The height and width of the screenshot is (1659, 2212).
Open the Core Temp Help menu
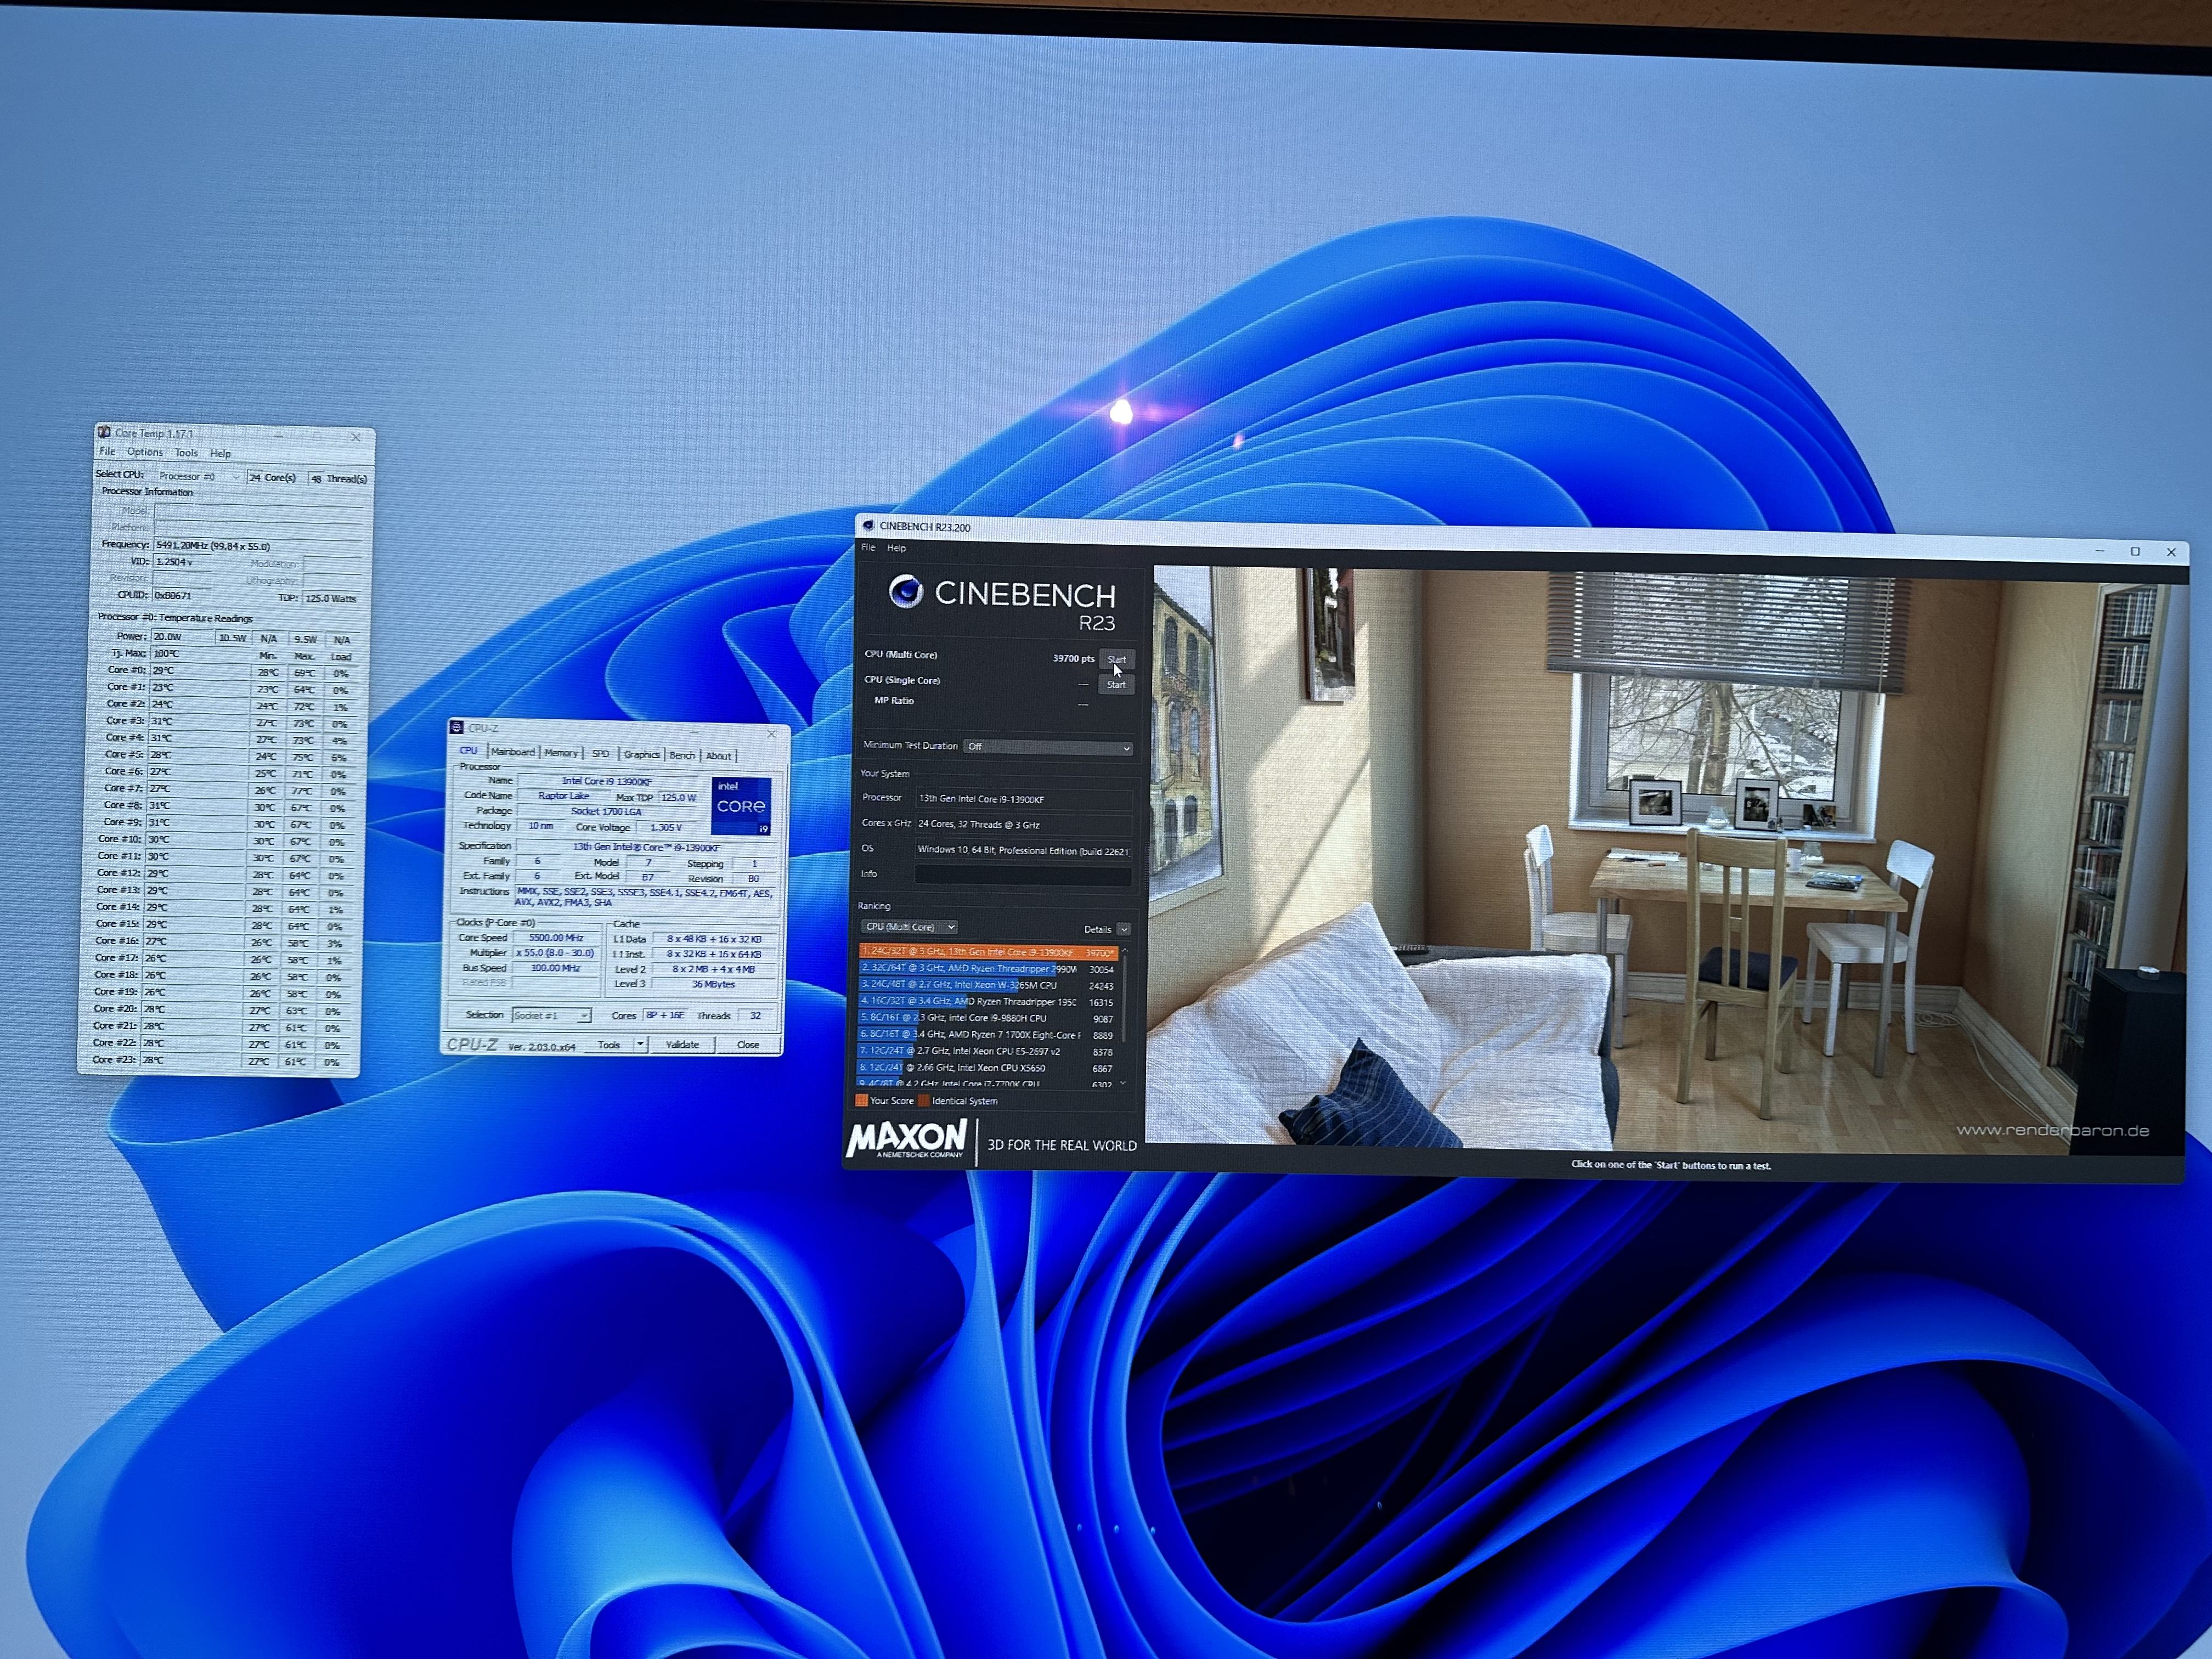(x=220, y=454)
